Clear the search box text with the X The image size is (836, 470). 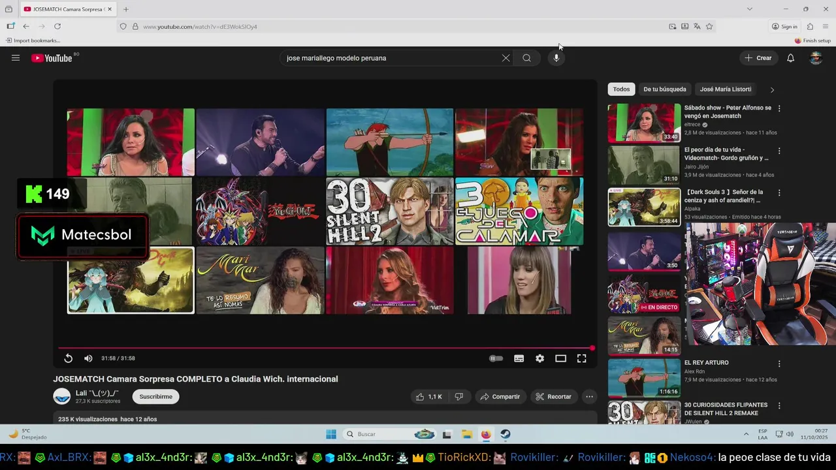[x=506, y=58]
